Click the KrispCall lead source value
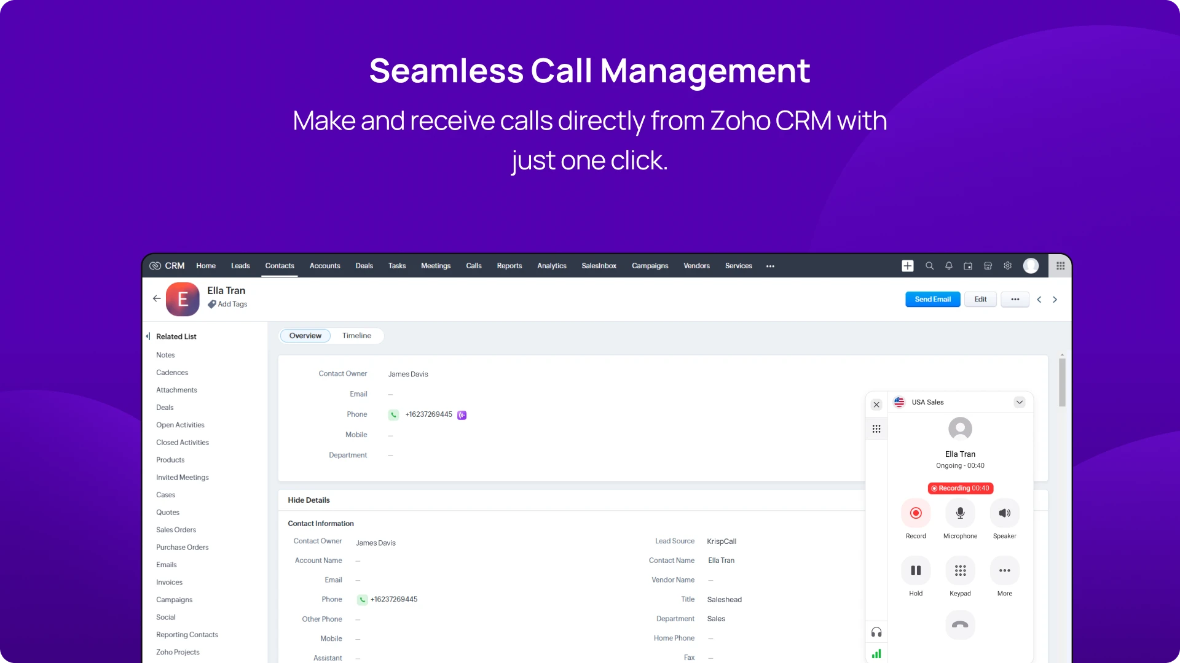The width and height of the screenshot is (1180, 663). [x=722, y=541]
